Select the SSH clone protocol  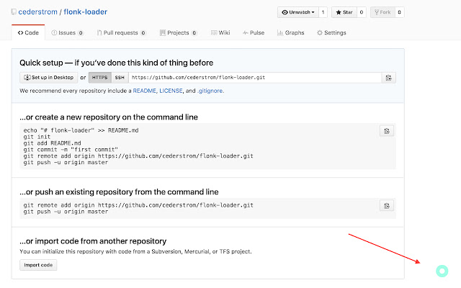pyautogui.click(x=120, y=78)
